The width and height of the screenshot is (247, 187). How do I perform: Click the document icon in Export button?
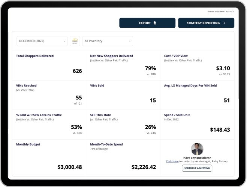coord(155,23)
